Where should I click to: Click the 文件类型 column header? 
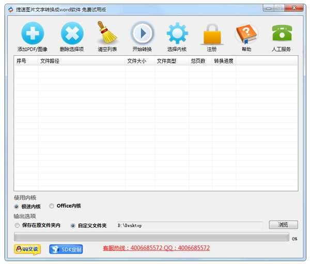(x=172, y=61)
